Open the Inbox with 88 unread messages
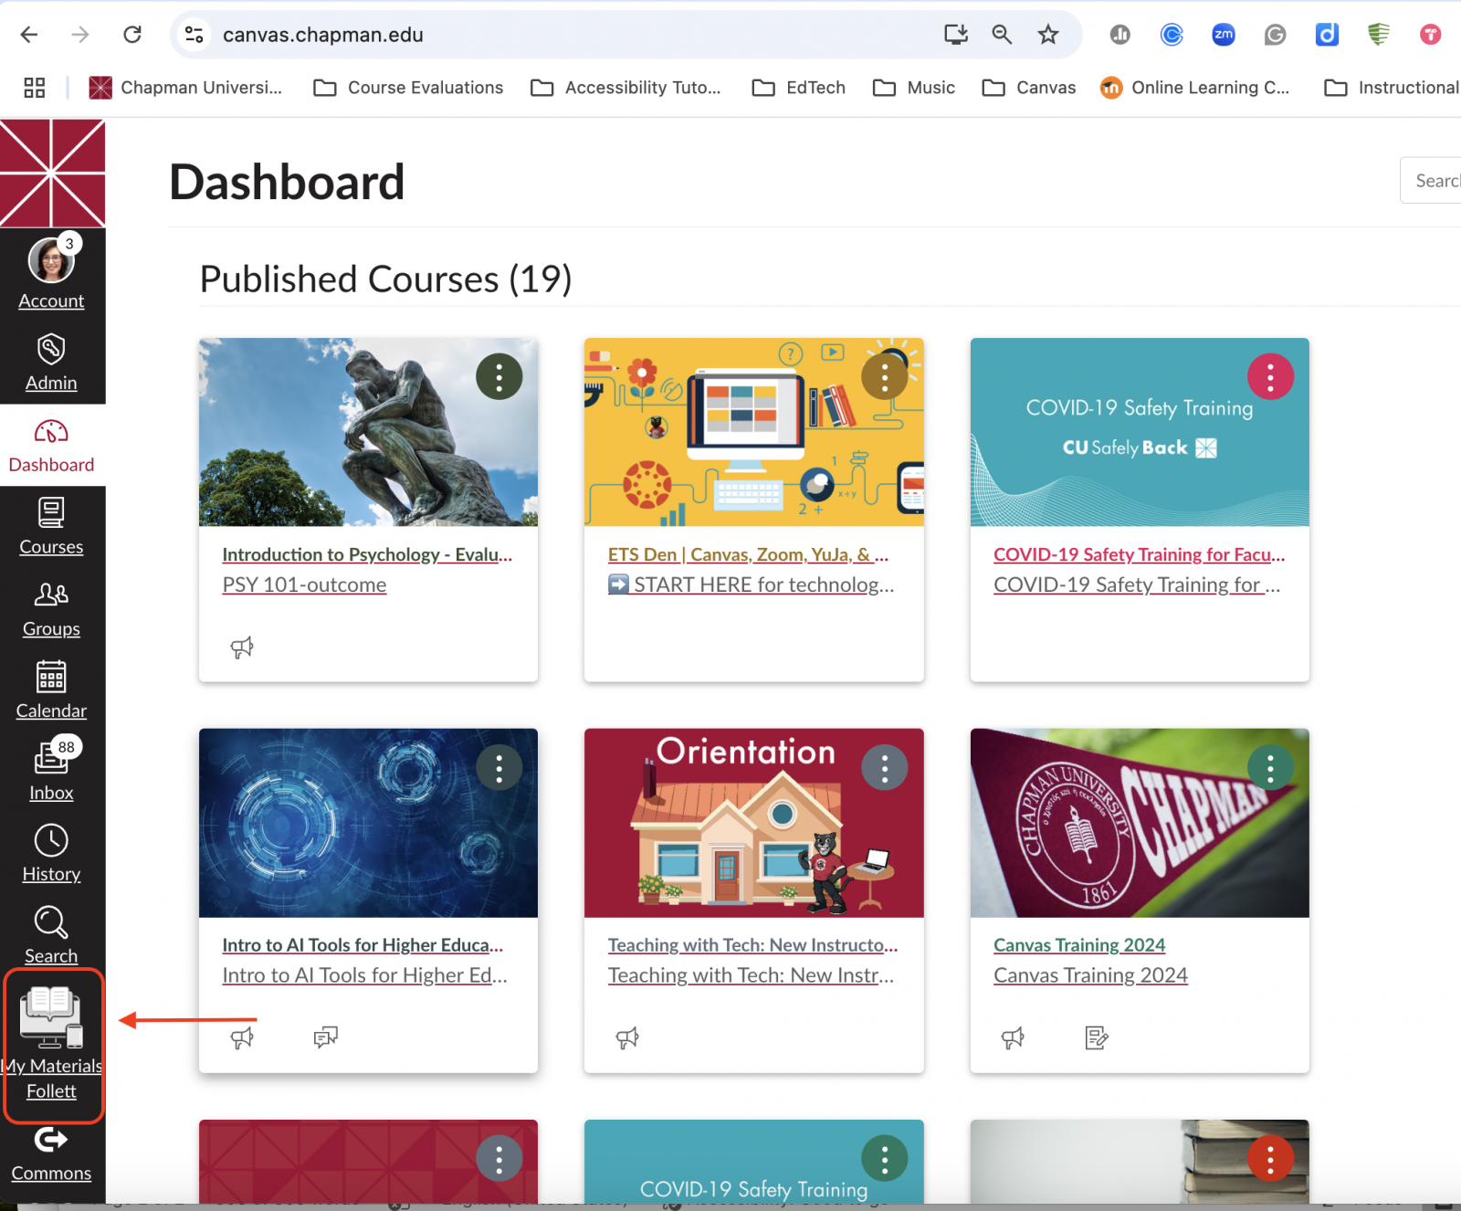This screenshot has width=1461, height=1211. 51,772
